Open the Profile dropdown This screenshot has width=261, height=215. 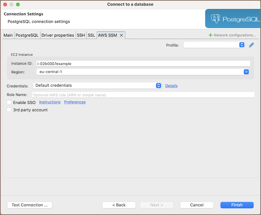(214, 45)
